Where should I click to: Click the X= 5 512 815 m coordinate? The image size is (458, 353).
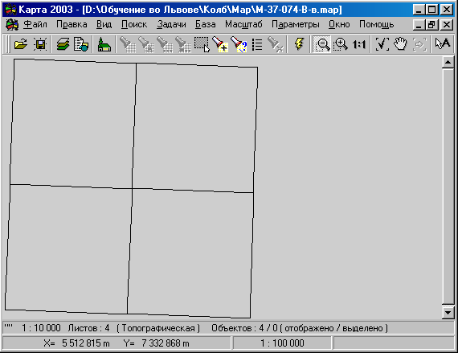(x=76, y=343)
